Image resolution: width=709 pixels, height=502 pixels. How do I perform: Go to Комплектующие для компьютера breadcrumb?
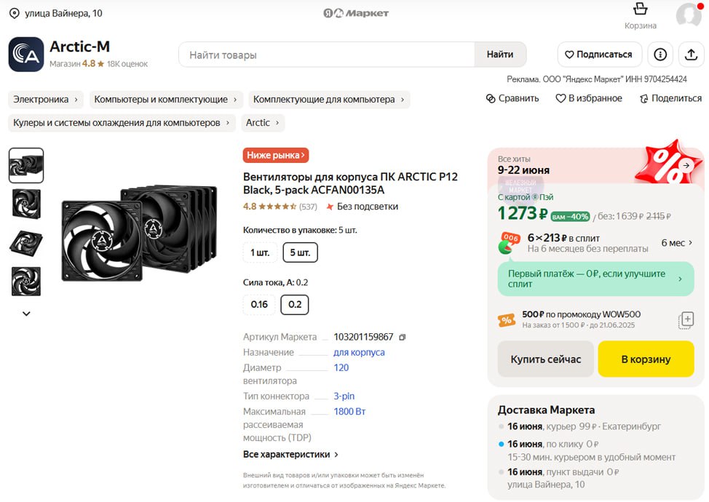pyautogui.click(x=328, y=100)
